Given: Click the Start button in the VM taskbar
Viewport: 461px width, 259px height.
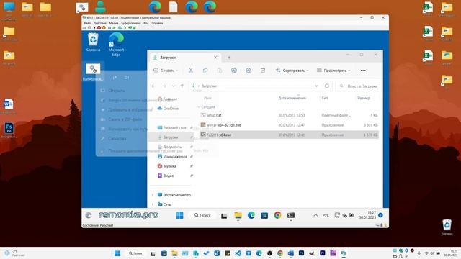Looking at the screenshot, I should click(179, 215).
